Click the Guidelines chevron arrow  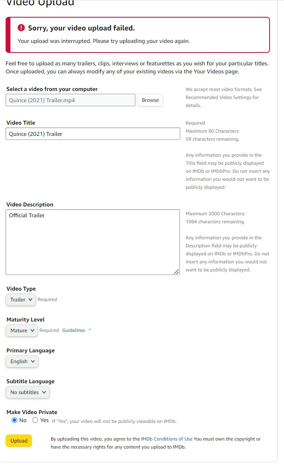(90, 330)
